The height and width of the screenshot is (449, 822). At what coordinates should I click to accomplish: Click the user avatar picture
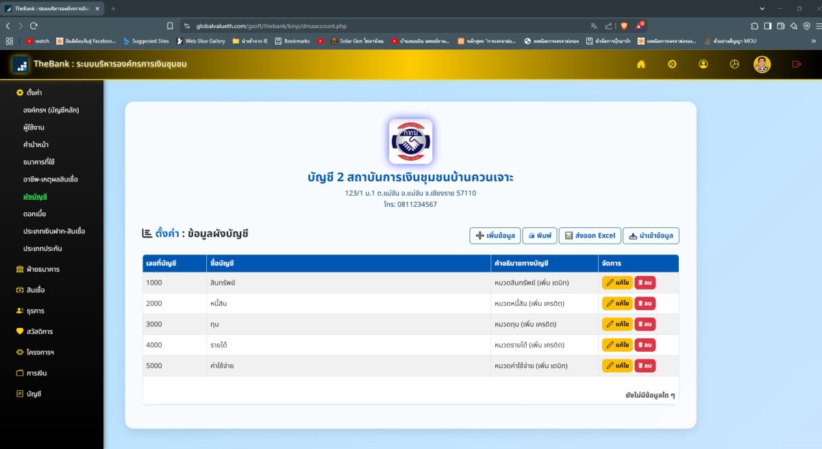762,64
